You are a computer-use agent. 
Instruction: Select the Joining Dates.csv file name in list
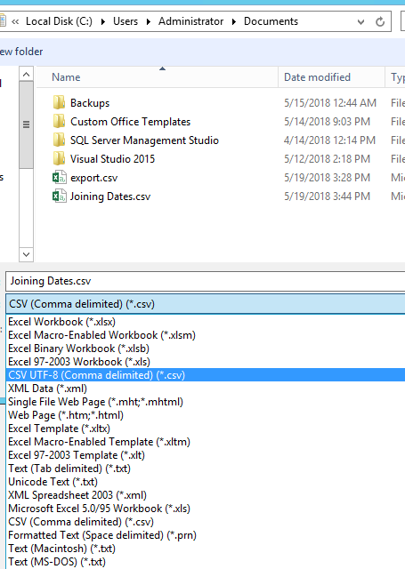pos(110,196)
